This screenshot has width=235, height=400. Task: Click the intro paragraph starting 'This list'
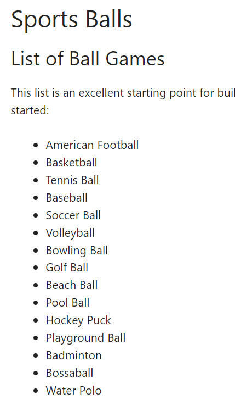pos(123,102)
